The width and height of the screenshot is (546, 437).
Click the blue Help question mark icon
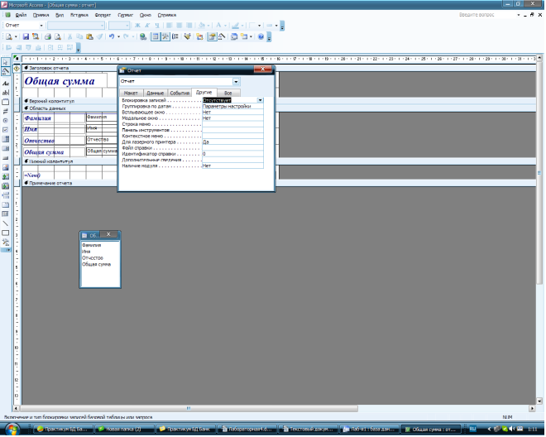pos(261,36)
